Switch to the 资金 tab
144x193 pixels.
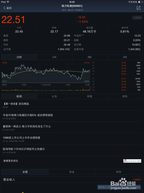(x=72, y=172)
